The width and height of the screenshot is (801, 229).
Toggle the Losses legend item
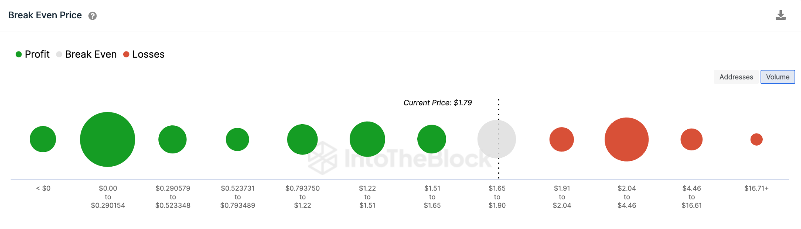(x=144, y=54)
